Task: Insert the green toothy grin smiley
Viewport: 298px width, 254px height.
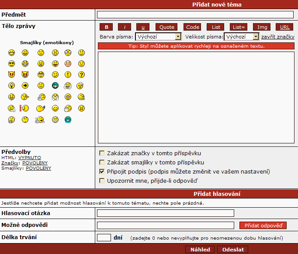Action: click(x=55, y=86)
